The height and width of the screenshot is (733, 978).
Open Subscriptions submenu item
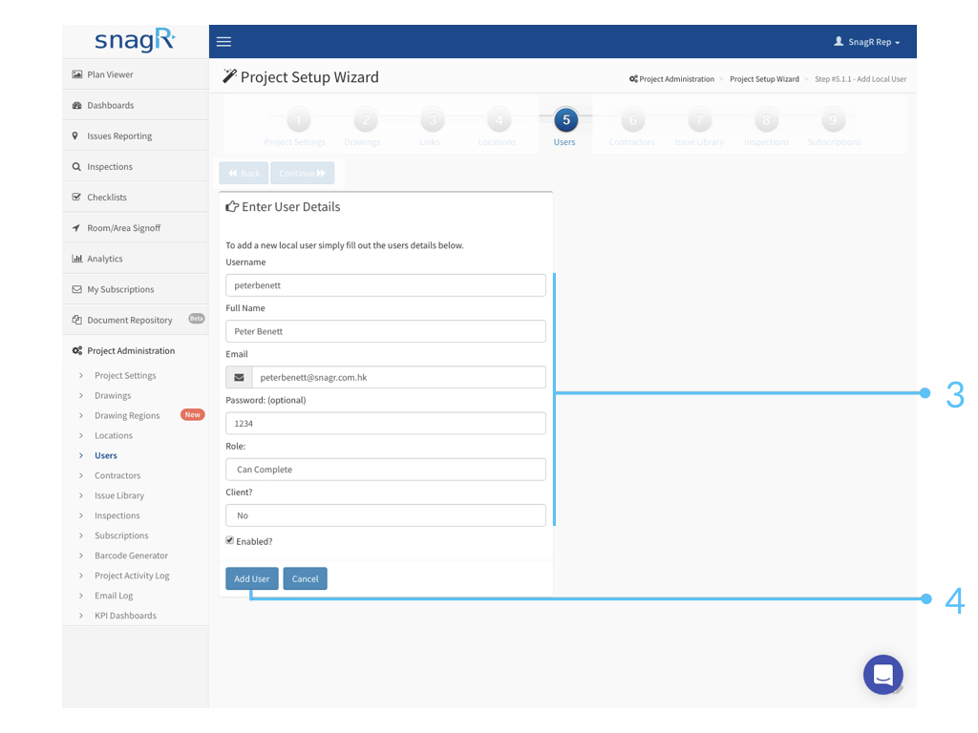121,535
